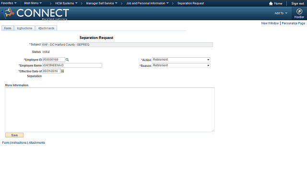This screenshot has width=307, height=173.
Task: Click the CONNECT Maryland Judiciary logo
Action: [x=35, y=13]
